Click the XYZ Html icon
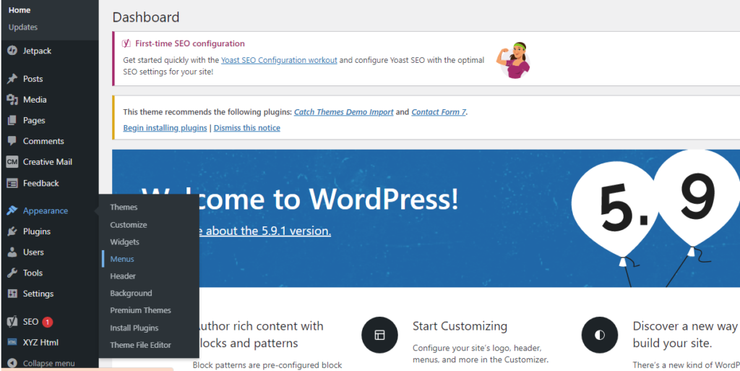The height and width of the screenshot is (371, 740). 12,343
